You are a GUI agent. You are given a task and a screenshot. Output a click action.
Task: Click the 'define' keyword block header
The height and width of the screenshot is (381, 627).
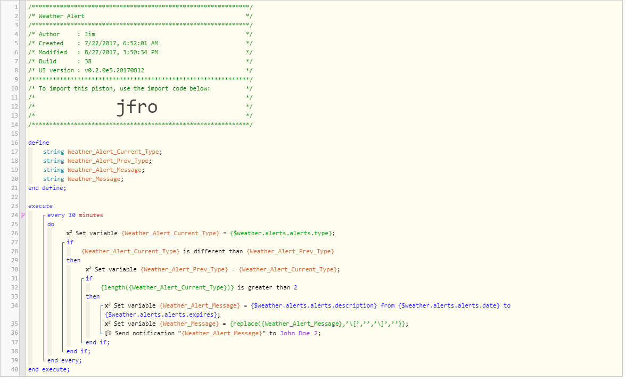tap(39, 143)
